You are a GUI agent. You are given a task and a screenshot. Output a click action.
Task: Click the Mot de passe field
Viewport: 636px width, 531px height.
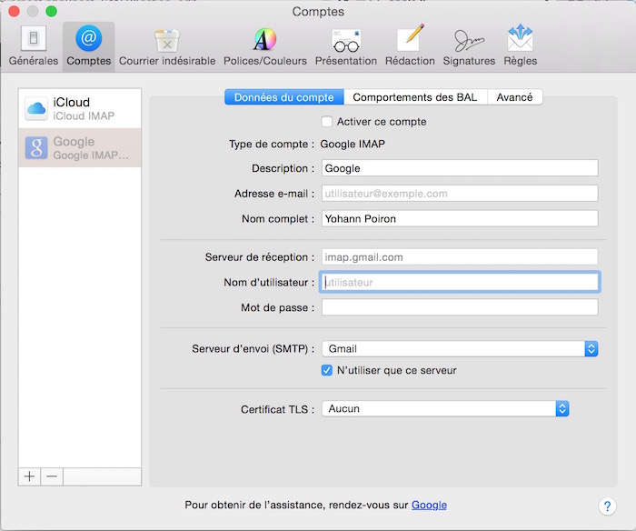[x=460, y=307]
